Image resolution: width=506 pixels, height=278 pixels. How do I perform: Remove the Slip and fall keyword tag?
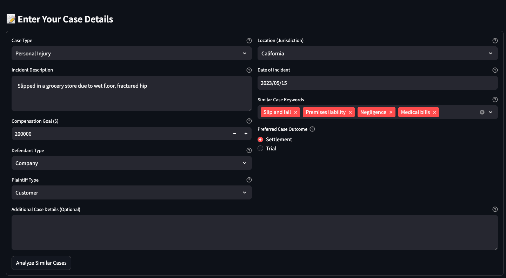295,112
